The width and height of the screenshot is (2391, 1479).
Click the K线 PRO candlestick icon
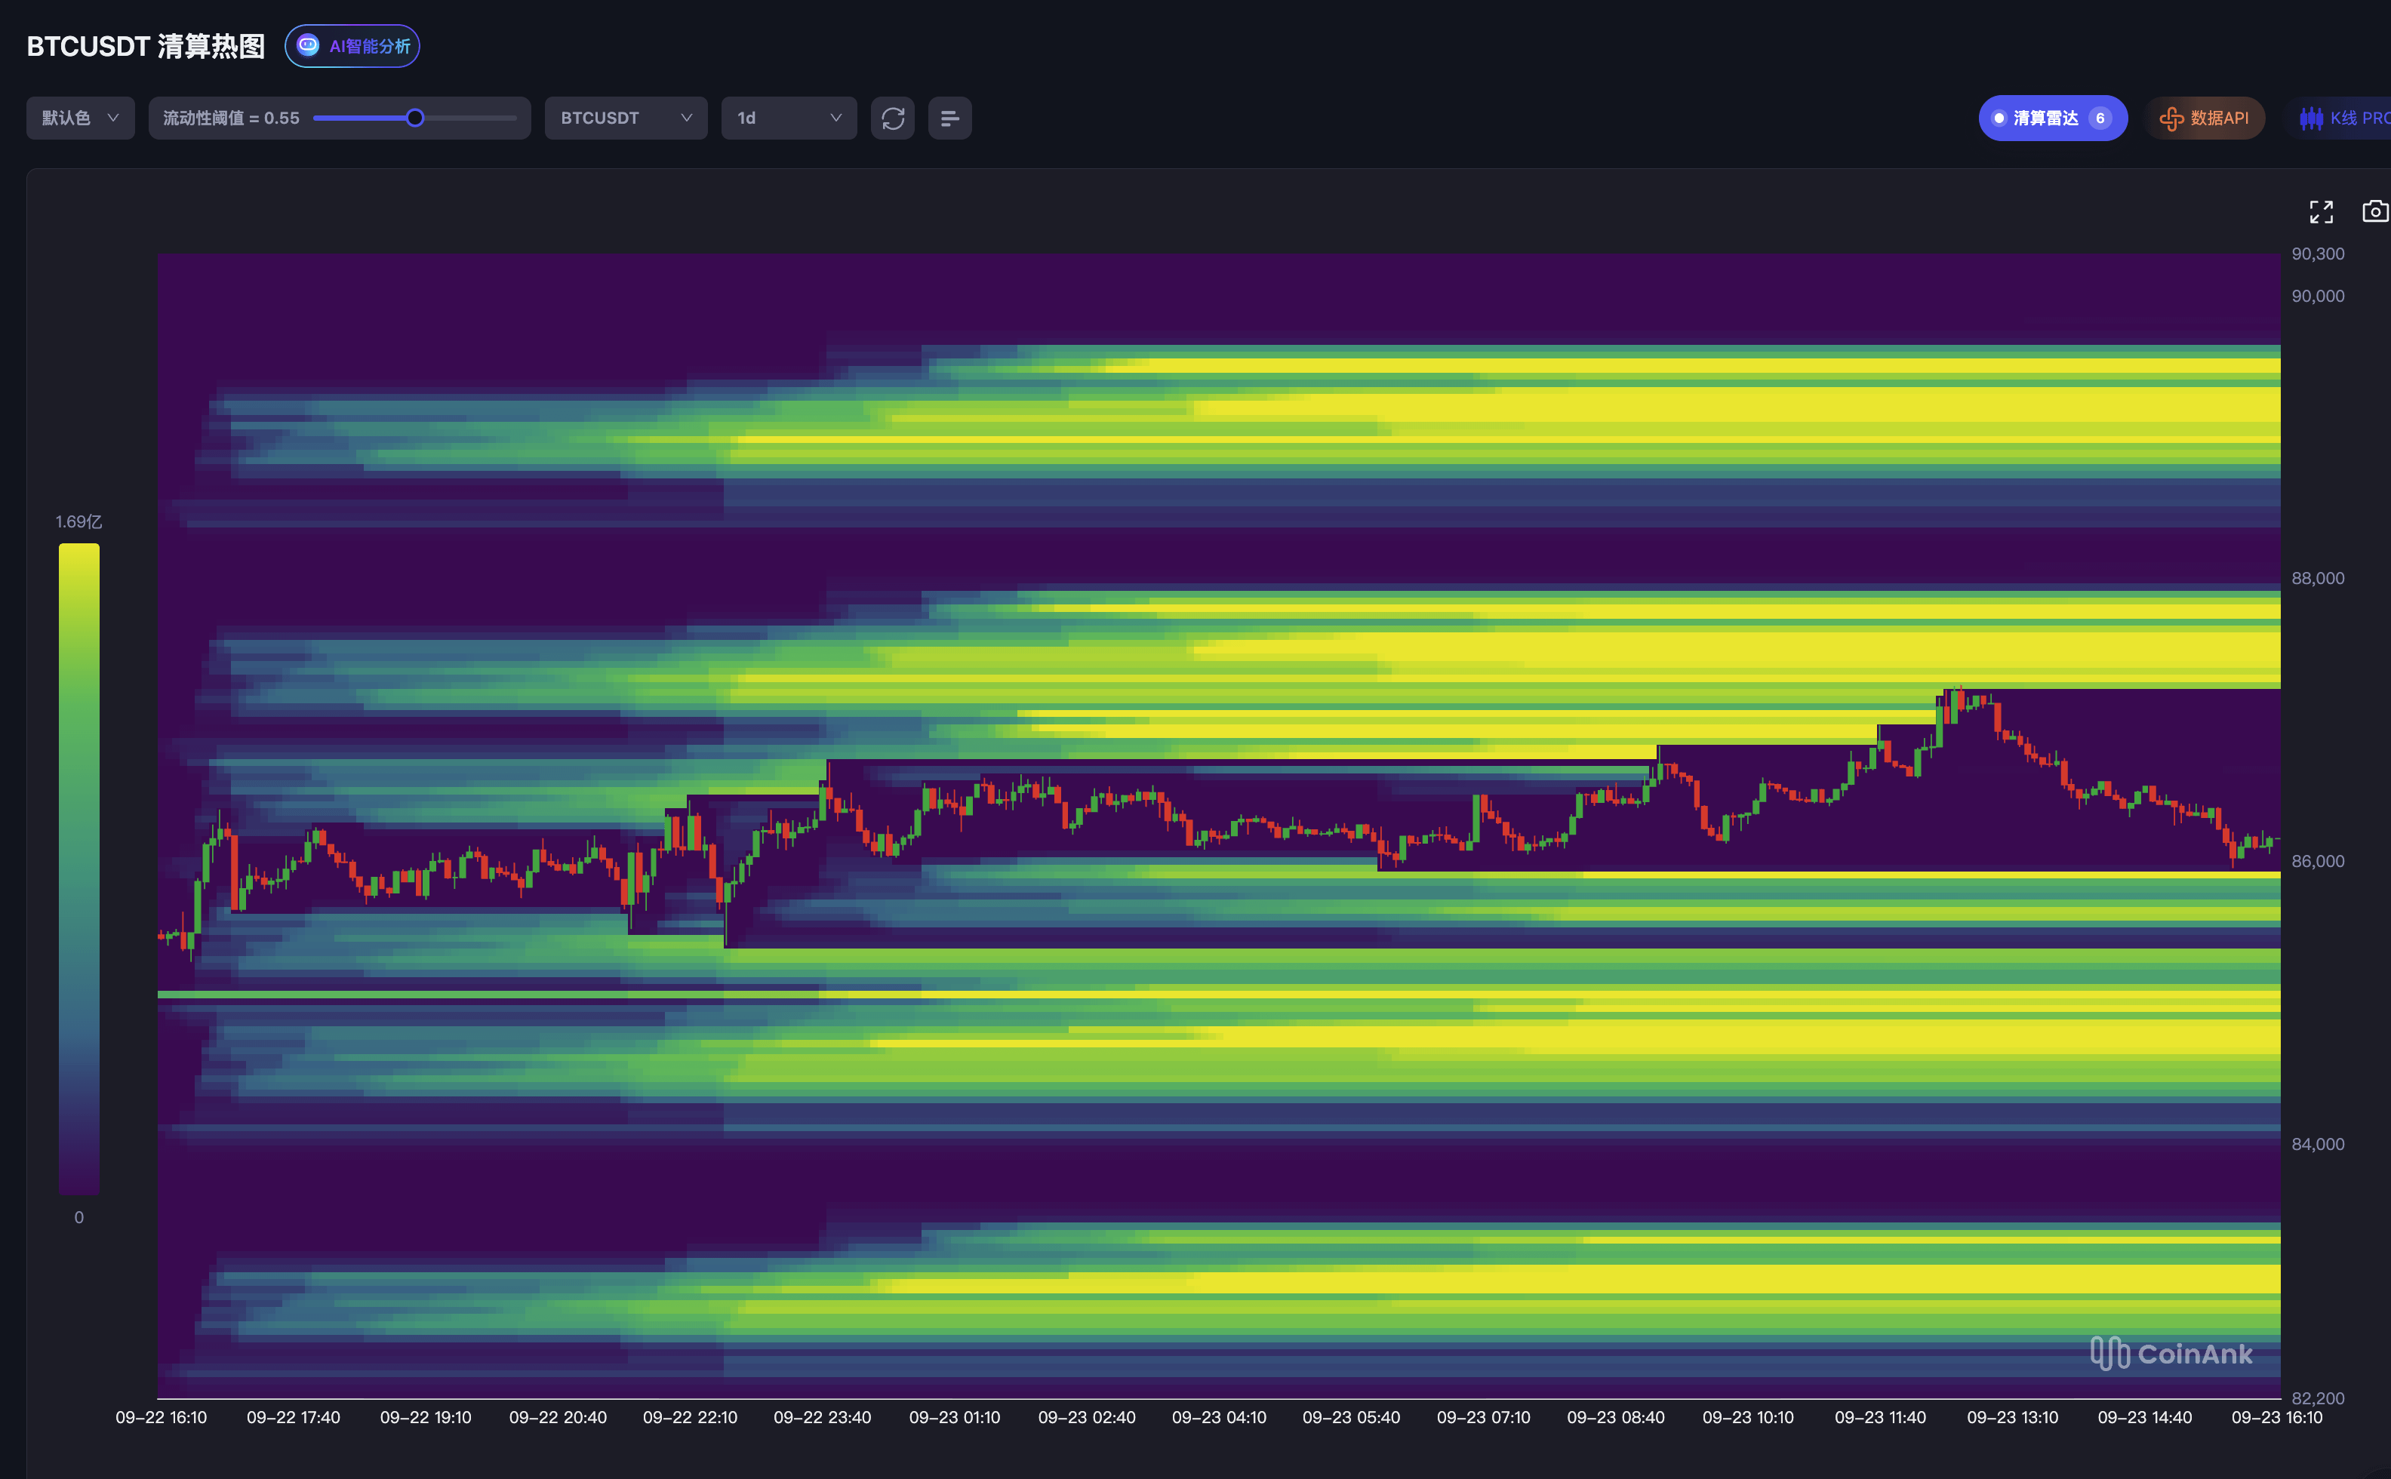point(2311,118)
